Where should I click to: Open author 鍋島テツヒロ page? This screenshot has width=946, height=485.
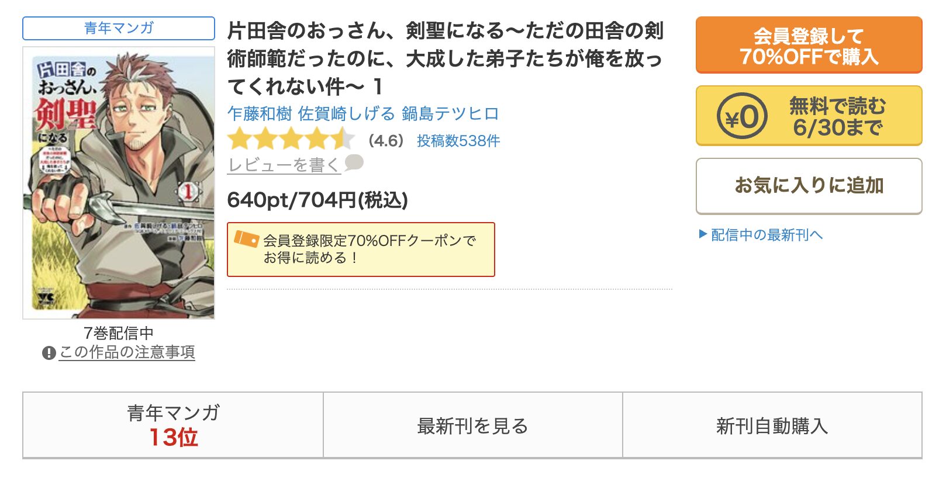pyautogui.click(x=450, y=113)
